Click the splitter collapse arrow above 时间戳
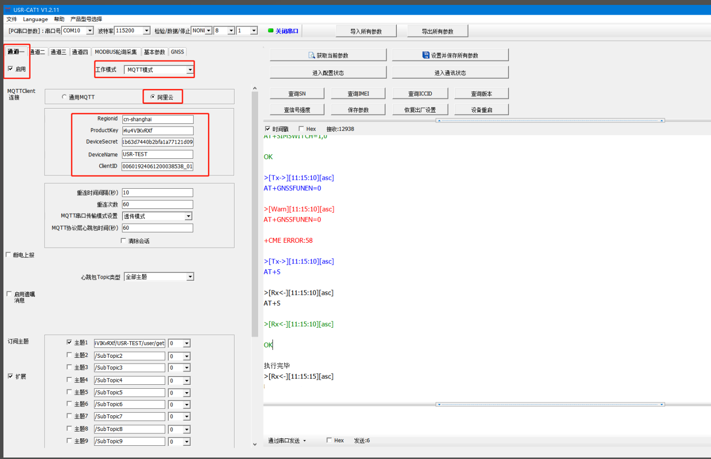The image size is (711, 459). pyautogui.click(x=439, y=120)
